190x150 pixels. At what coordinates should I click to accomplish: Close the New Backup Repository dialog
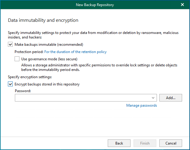182,5
